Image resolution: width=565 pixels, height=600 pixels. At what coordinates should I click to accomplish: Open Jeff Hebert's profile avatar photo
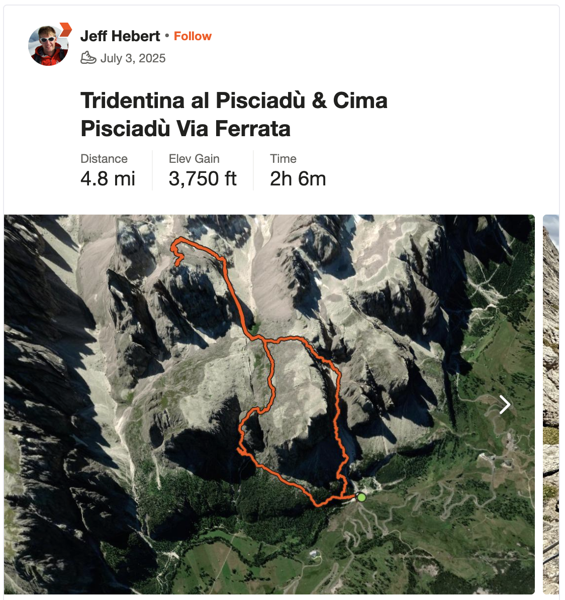[48, 46]
